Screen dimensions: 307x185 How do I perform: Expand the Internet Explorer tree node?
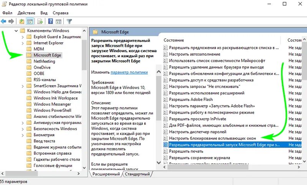[23, 43]
